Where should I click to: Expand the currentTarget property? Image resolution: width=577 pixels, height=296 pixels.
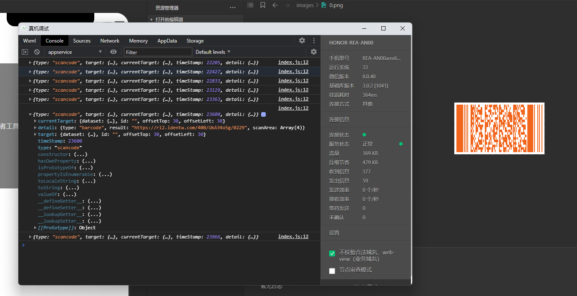point(35,121)
